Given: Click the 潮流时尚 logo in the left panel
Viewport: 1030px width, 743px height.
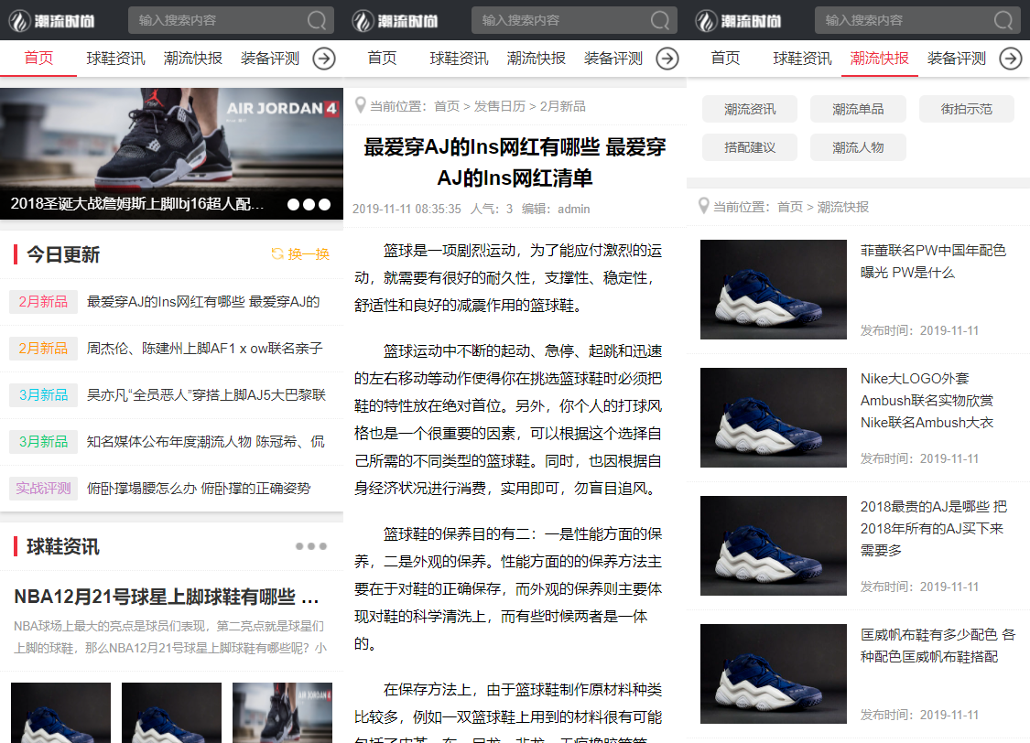Looking at the screenshot, I should (52, 21).
